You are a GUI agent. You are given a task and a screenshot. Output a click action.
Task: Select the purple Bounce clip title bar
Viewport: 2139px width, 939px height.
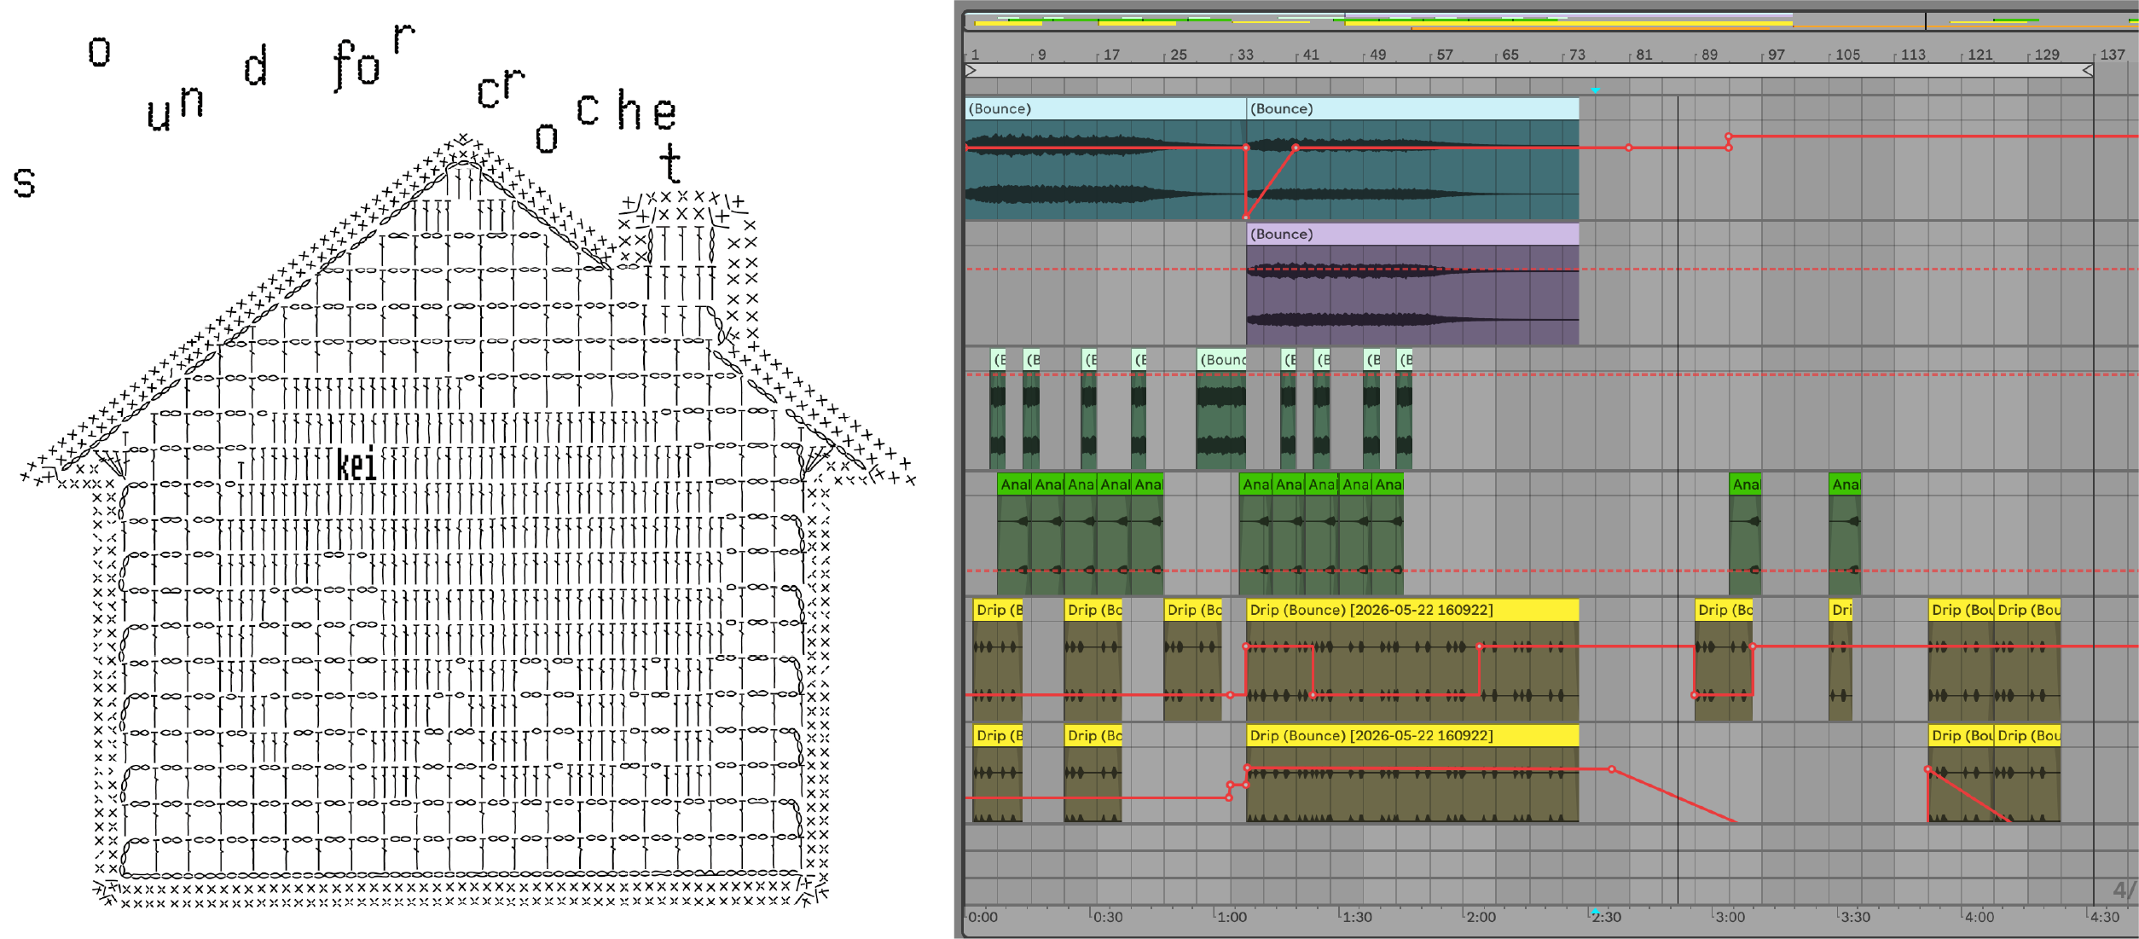point(1412,235)
